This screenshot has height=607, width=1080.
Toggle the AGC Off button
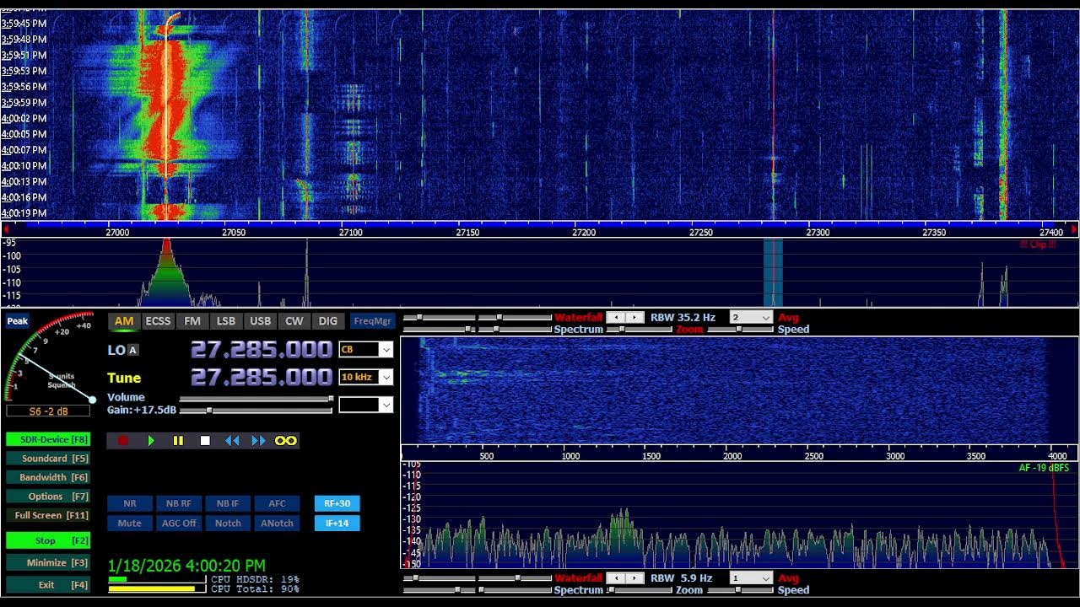(179, 524)
